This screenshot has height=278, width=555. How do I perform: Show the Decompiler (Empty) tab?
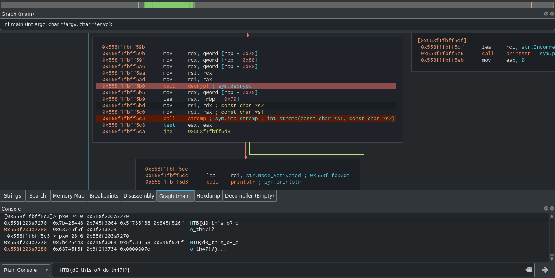249,196
